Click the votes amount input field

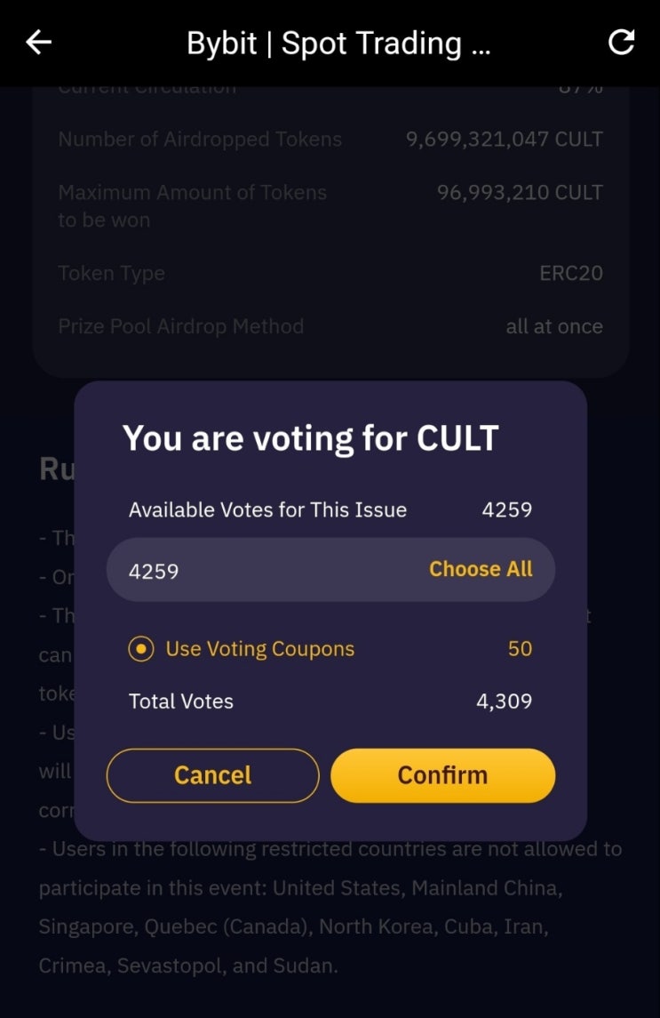(x=330, y=569)
